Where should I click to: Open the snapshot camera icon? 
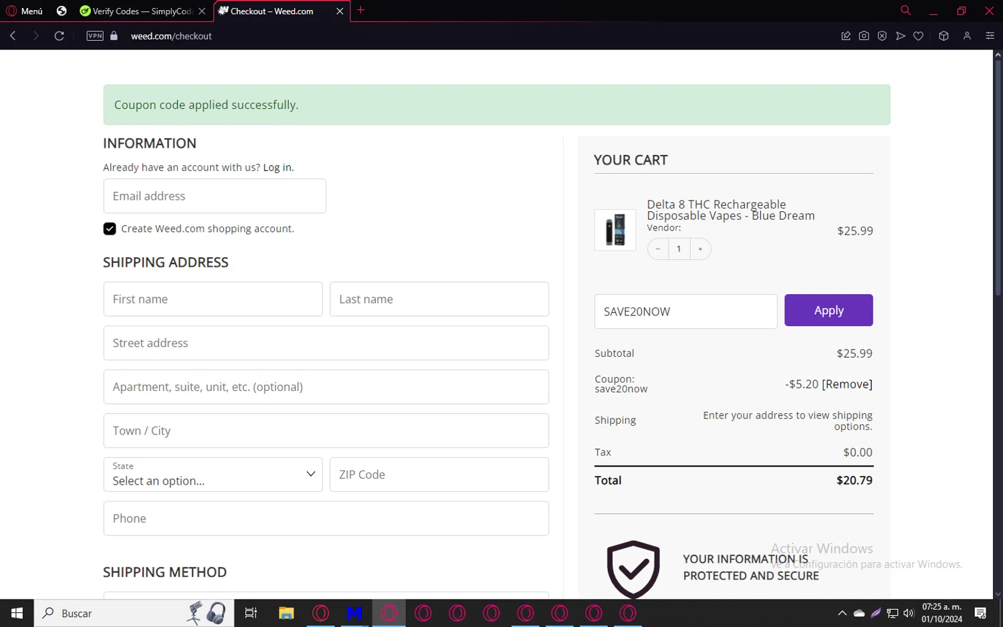pyautogui.click(x=864, y=36)
